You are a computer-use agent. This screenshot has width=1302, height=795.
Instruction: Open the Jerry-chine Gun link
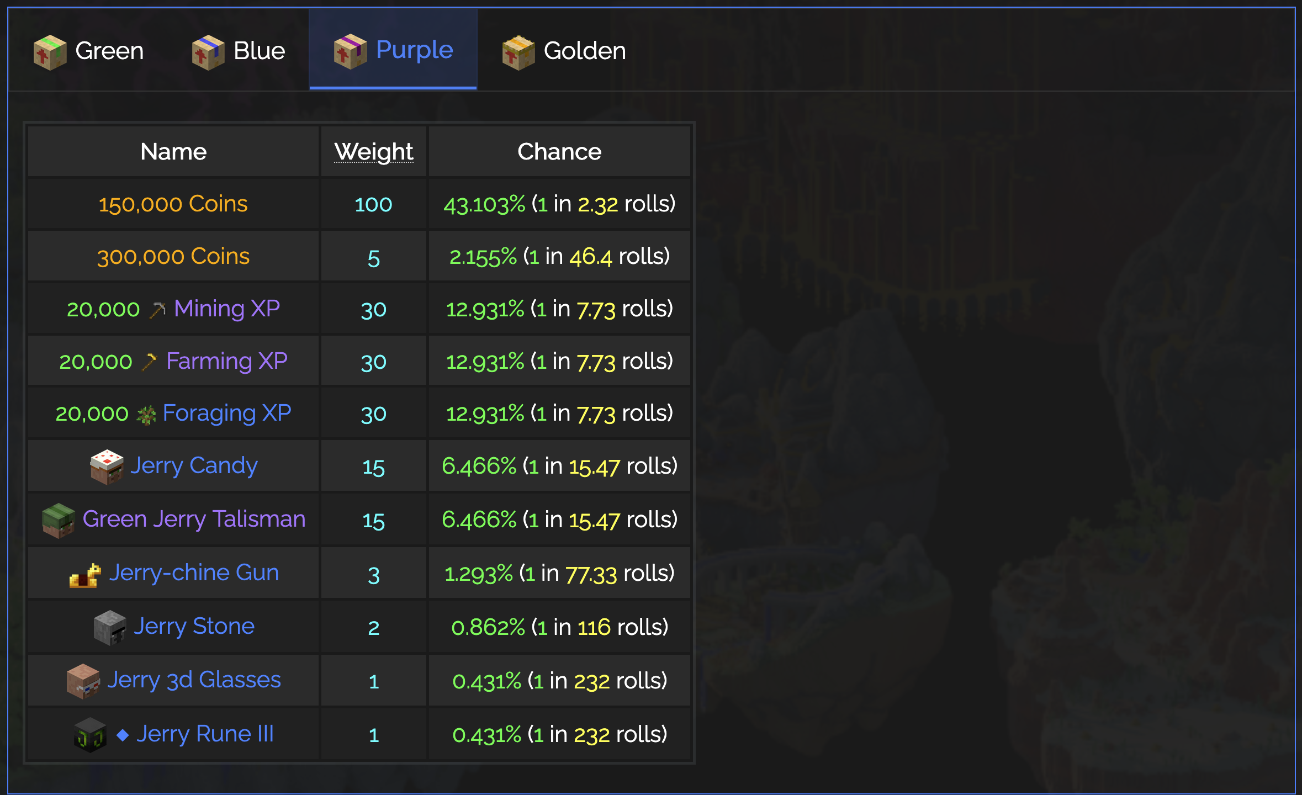[194, 573]
